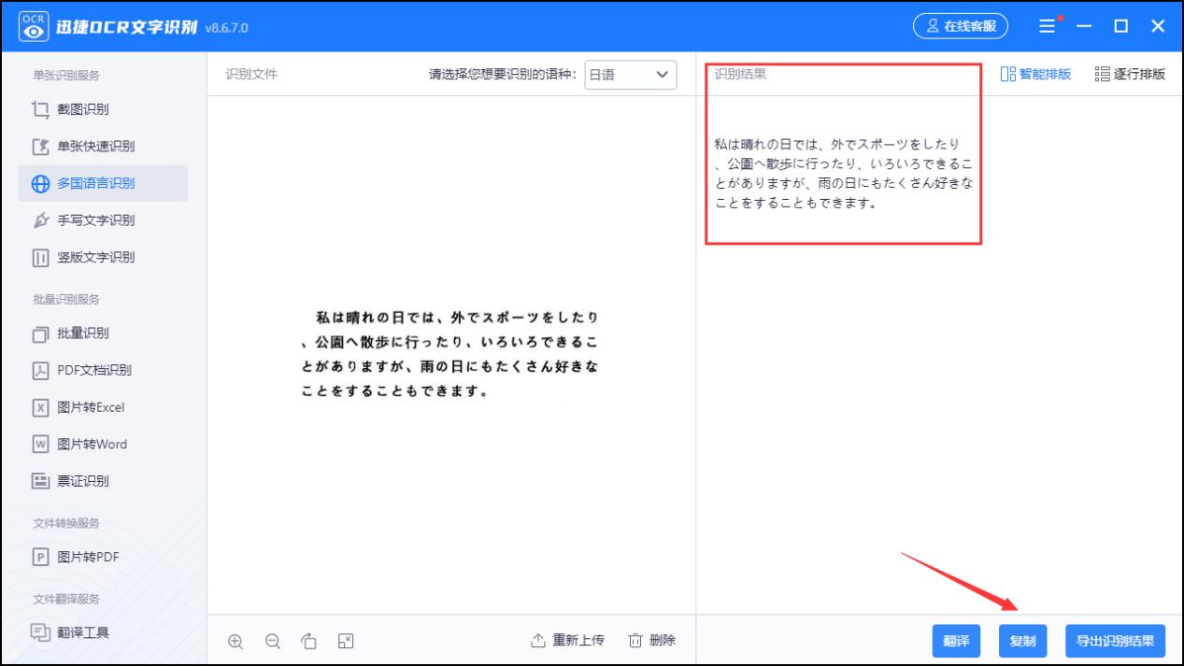Open 手写文字识别 handwriting recognition
The image size is (1184, 666).
point(103,220)
